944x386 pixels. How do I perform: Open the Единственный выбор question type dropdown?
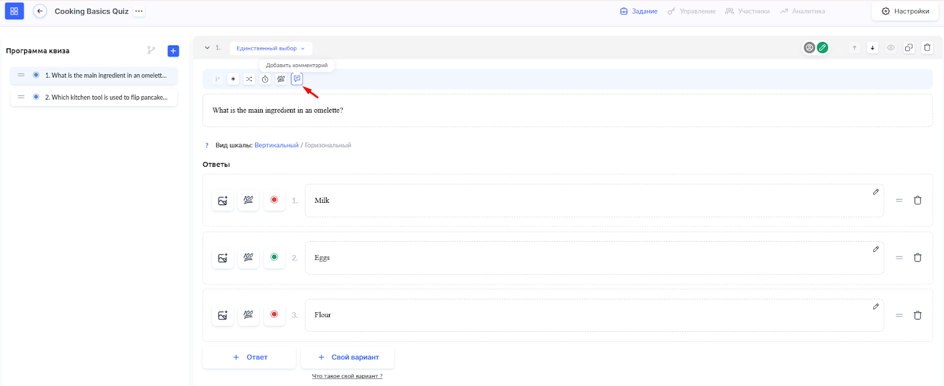tap(271, 48)
